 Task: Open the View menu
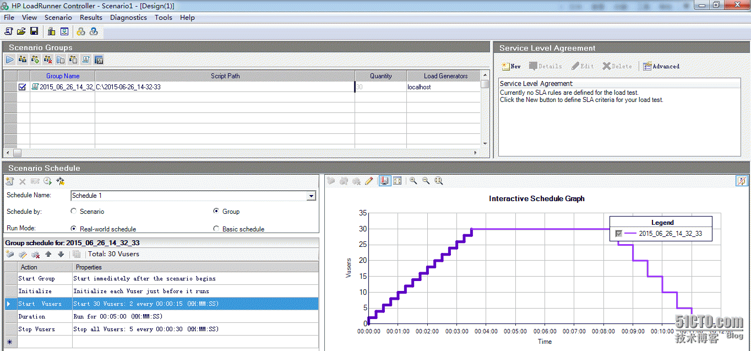pos(30,18)
